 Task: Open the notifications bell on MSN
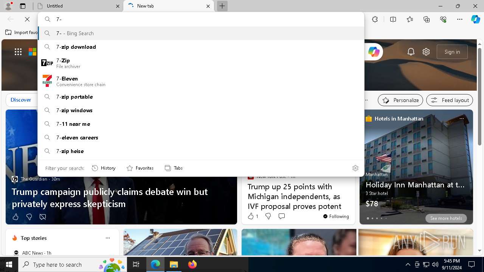411,52
